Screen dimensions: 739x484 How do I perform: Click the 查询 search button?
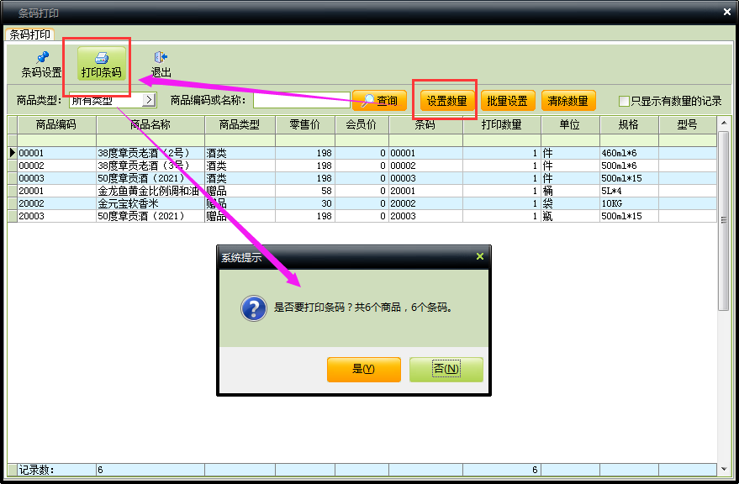click(379, 101)
